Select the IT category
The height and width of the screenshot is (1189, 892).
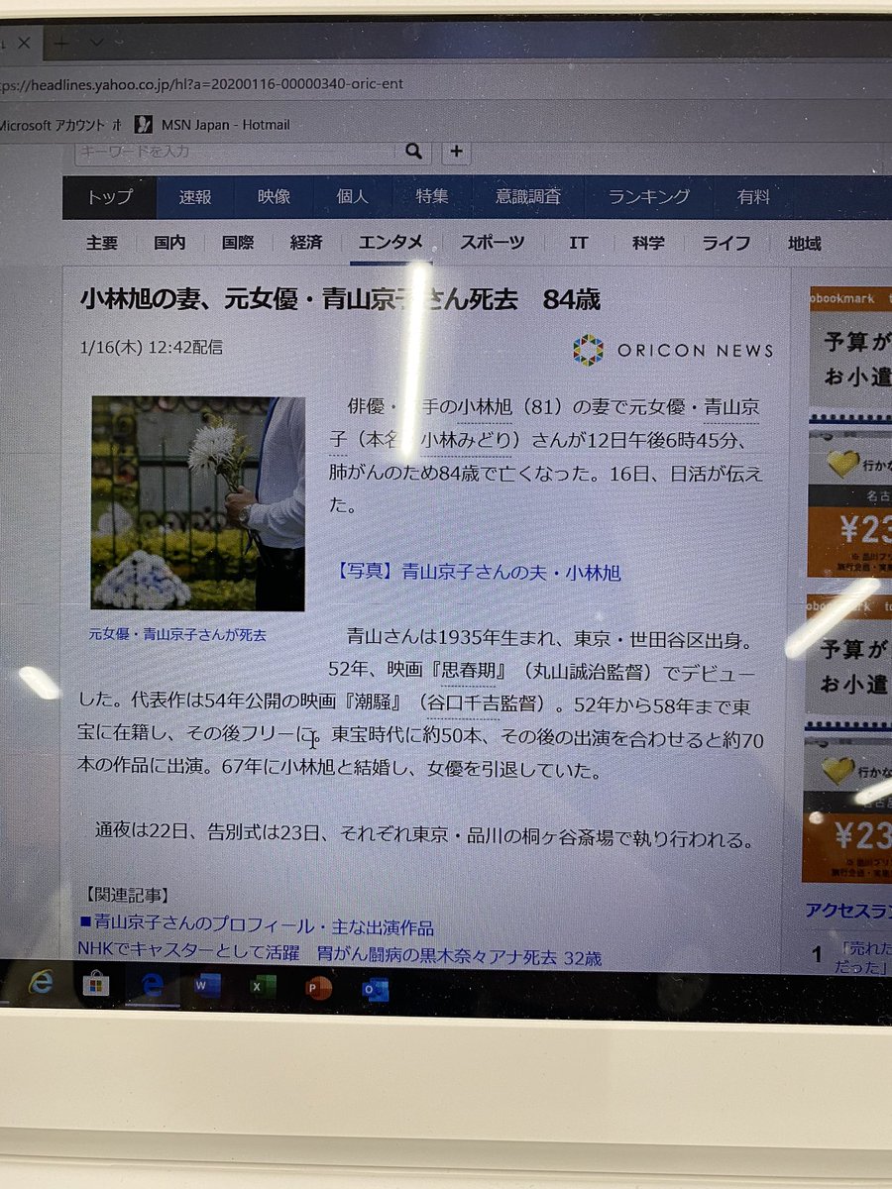coord(579,243)
